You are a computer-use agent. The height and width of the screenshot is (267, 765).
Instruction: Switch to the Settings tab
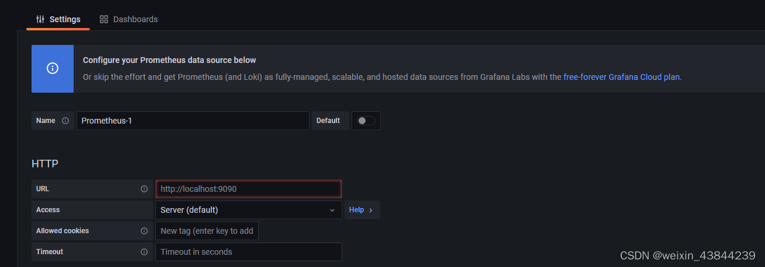58,19
